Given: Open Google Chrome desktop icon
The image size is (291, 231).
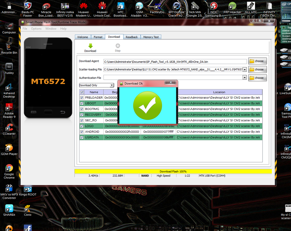Looking at the screenshot, I should (x=9, y=172).
